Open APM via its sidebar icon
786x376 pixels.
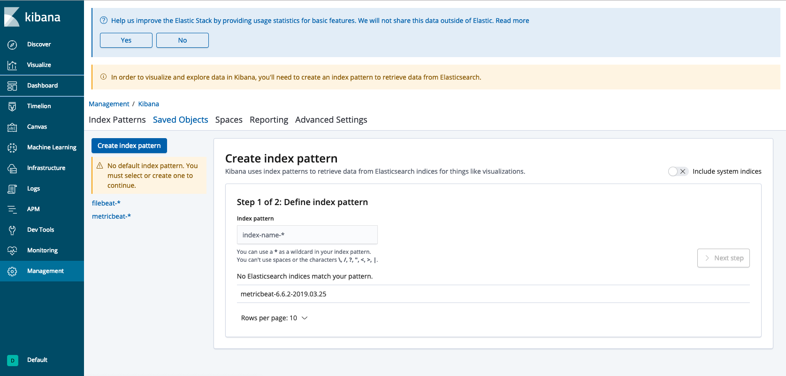12,209
